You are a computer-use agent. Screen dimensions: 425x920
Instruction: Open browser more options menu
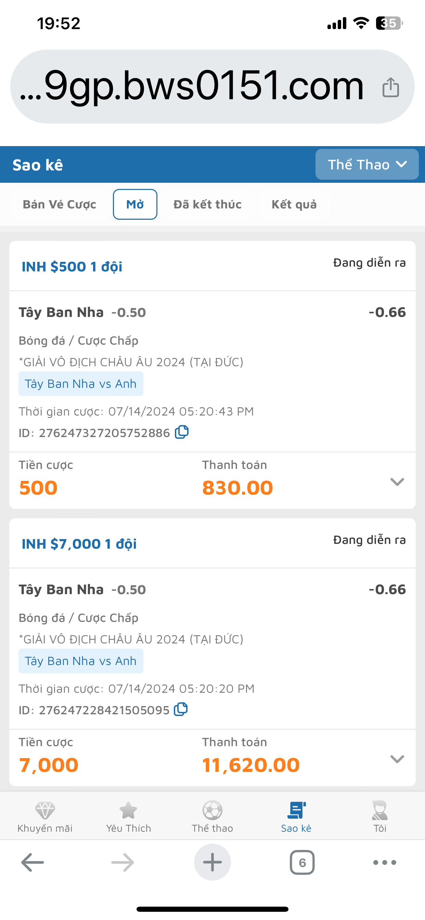coord(385,862)
